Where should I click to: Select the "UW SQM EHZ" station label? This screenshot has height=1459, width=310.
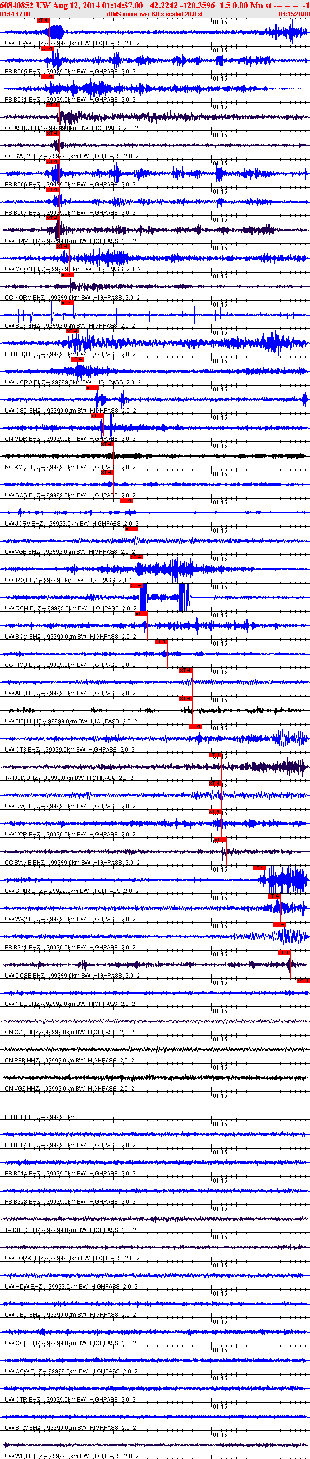tap(23, 637)
